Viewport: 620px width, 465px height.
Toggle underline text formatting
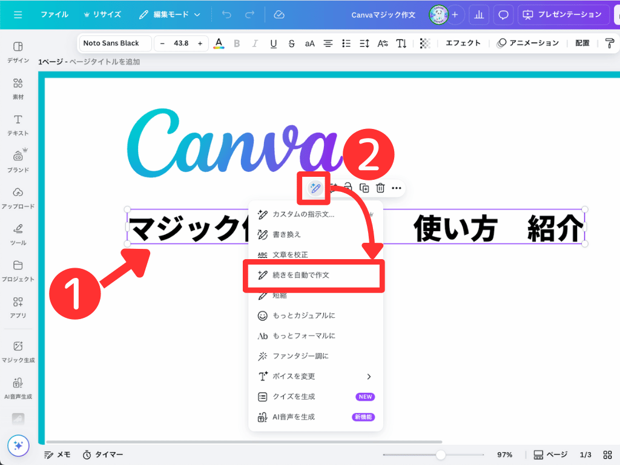274,44
